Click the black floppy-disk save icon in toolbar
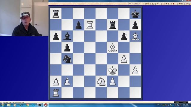This screenshot has height=107, width=191. pos(178,4)
